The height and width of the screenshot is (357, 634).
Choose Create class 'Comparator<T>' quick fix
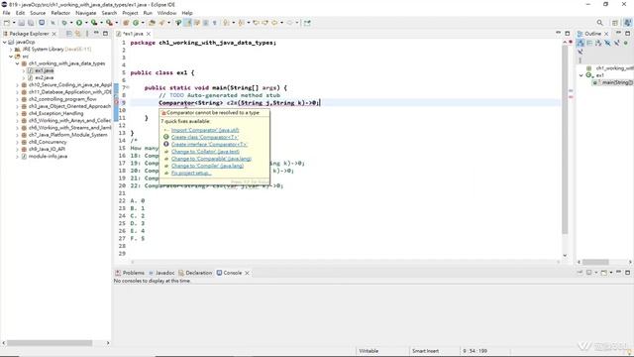pyautogui.click(x=205, y=137)
